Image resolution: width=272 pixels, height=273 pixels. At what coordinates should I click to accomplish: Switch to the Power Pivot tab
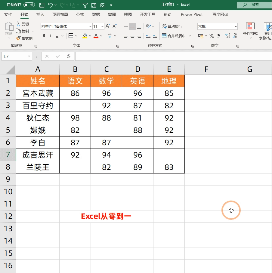192,14
